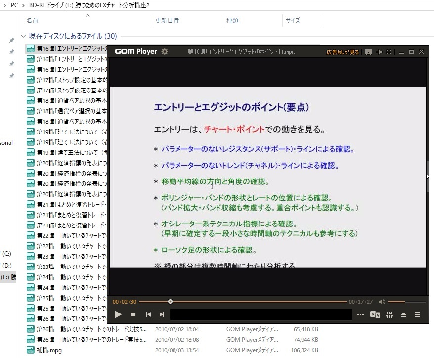Sort files by 更新日時 column header
The height and width of the screenshot is (358, 434).
pos(167,20)
